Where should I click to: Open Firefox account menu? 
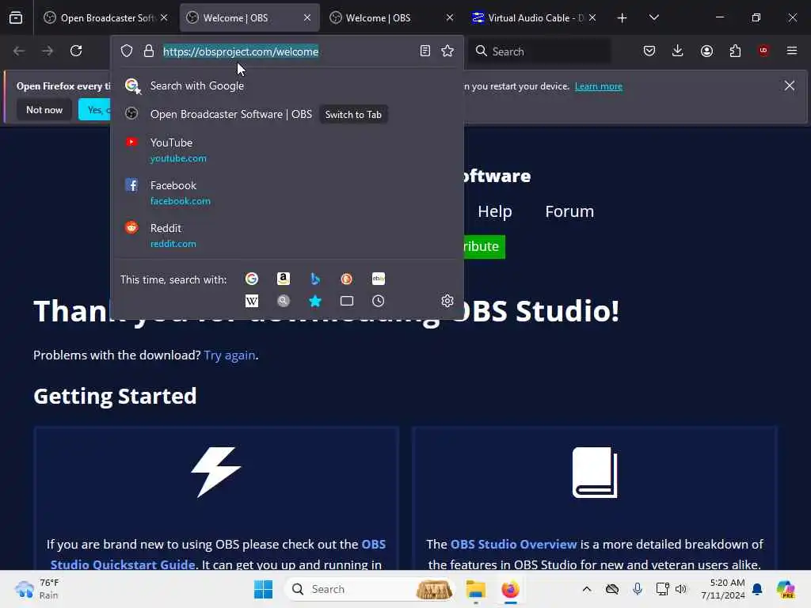pyautogui.click(x=706, y=51)
